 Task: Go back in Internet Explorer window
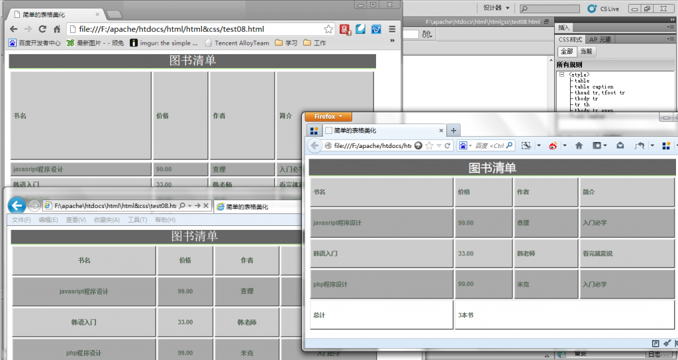(x=17, y=205)
